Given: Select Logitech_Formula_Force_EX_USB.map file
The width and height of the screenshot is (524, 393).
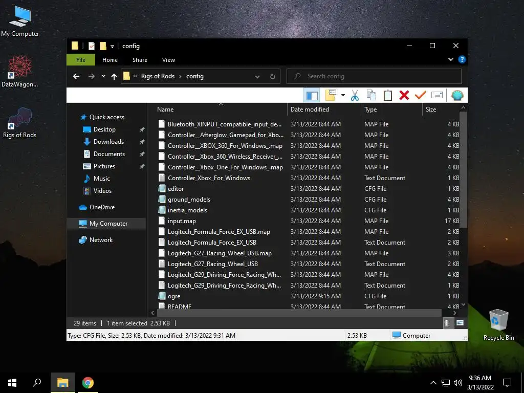Looking at the screenshot, I should click(x=219, y=232).
